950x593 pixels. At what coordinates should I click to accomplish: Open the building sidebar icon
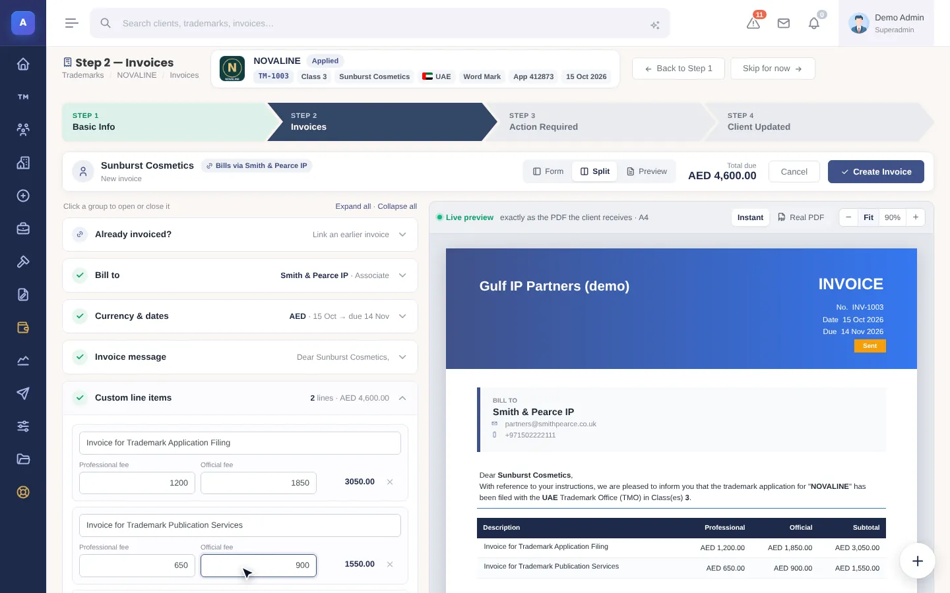click(x=23, y=163)
